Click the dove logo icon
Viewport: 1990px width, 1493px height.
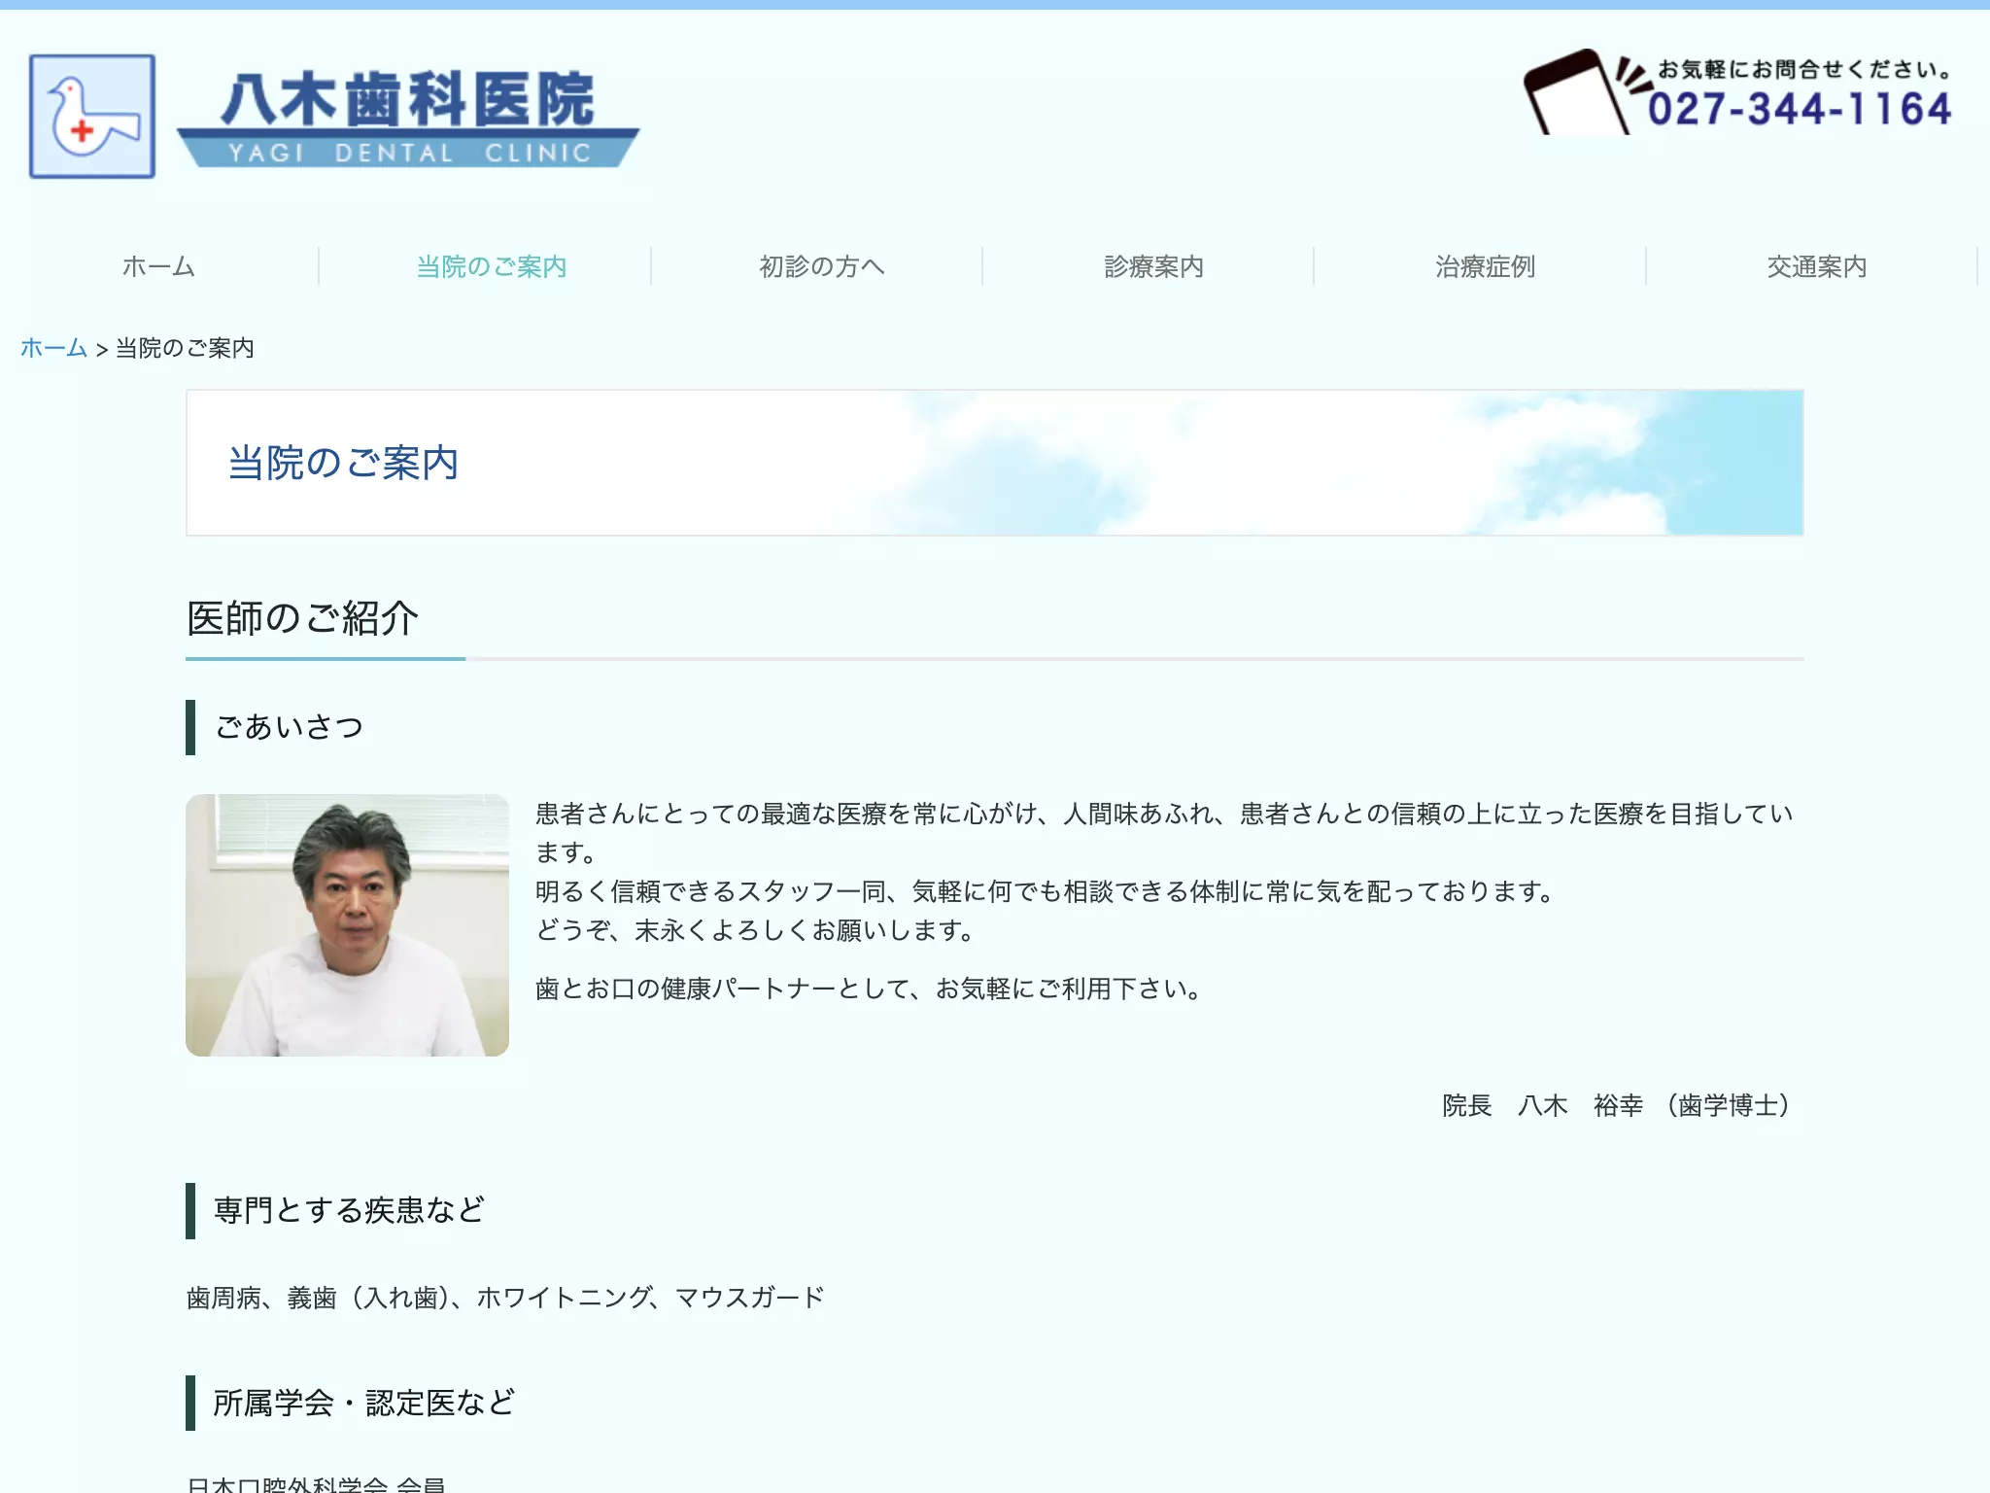pos(92,117)
